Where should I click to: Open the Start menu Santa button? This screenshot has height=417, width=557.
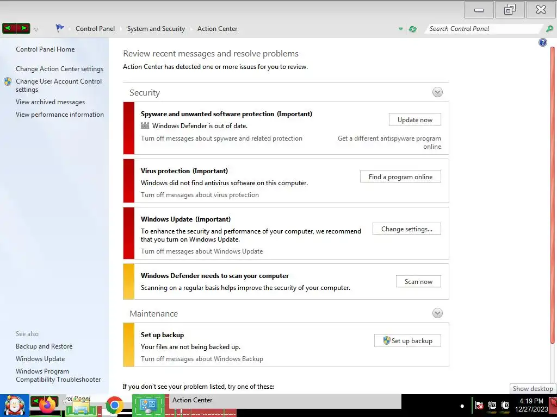tap(15, 406)
